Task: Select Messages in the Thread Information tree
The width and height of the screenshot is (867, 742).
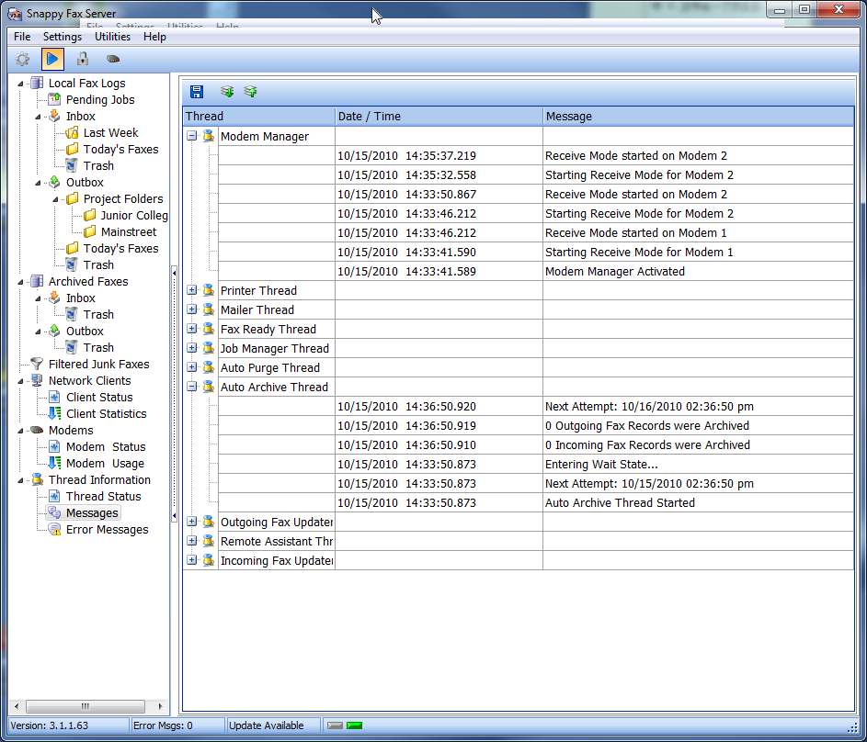Action: tap(92, 513)
